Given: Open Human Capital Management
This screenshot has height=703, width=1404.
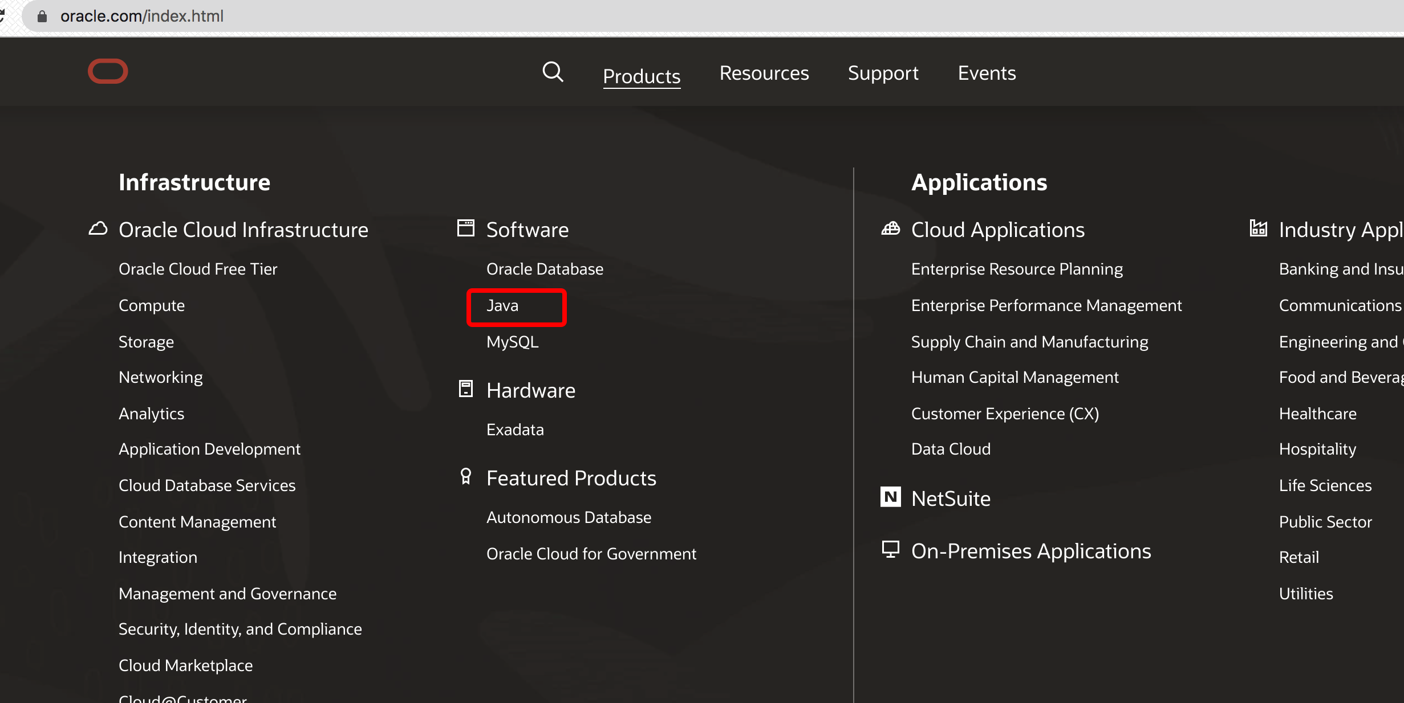Looking at the screenshot, I should click(x=1015, y=377).
